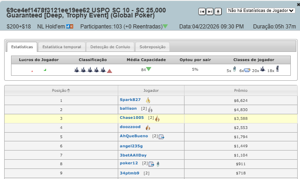Open 34ptmb9 player profile
The height and width of the screenshot is (179, 300).
[x=130, y=173]
